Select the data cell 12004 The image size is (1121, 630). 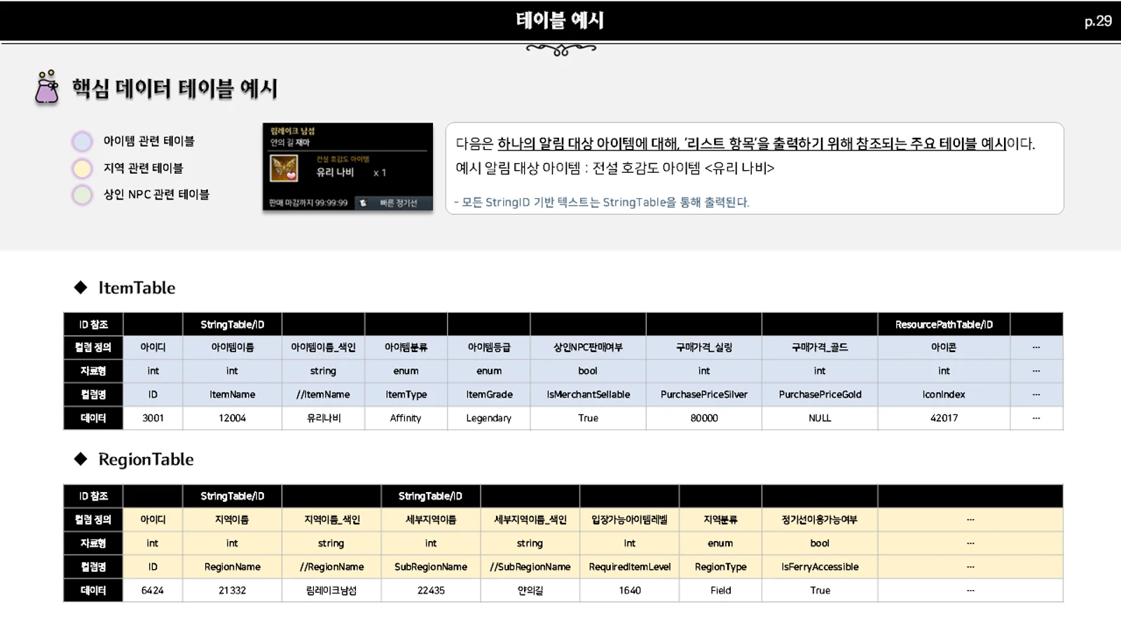click(232, 418)
